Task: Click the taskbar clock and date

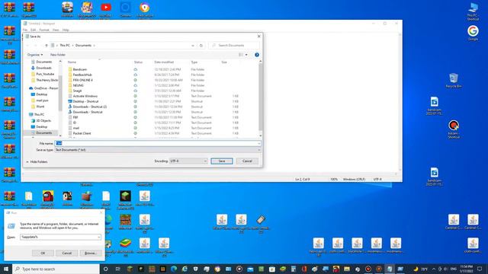Action: click(x=466, y=269)
